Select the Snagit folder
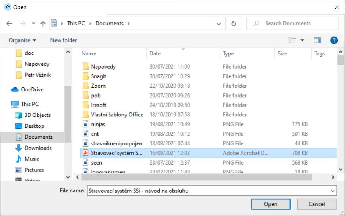Viewport: 345px width, 216px height. pos(99,76)
